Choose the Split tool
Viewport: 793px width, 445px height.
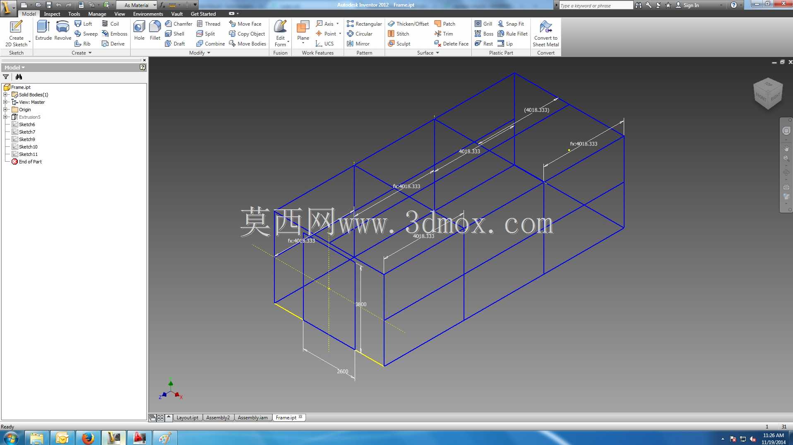(206, 34)
